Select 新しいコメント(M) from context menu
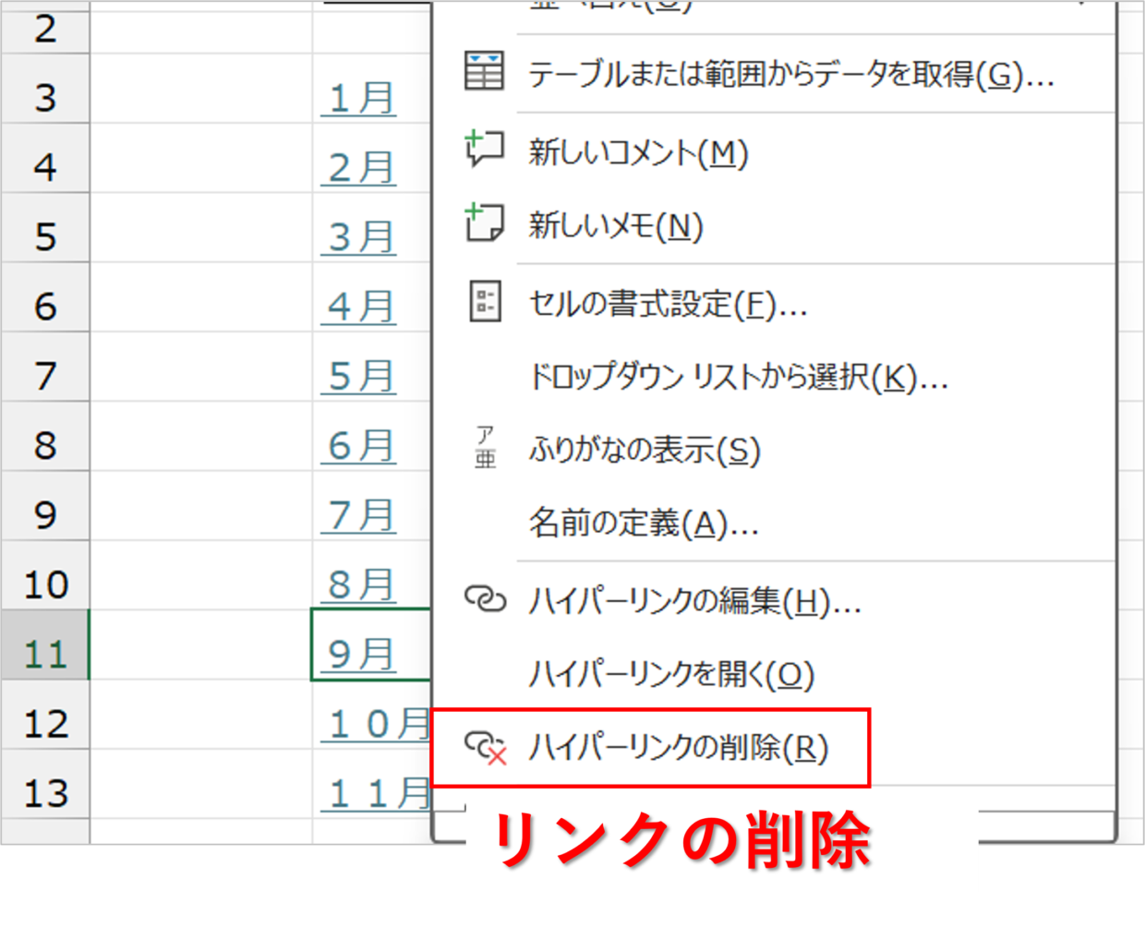This screenshot has width=1145, height=927. click(x=638, y=151)
